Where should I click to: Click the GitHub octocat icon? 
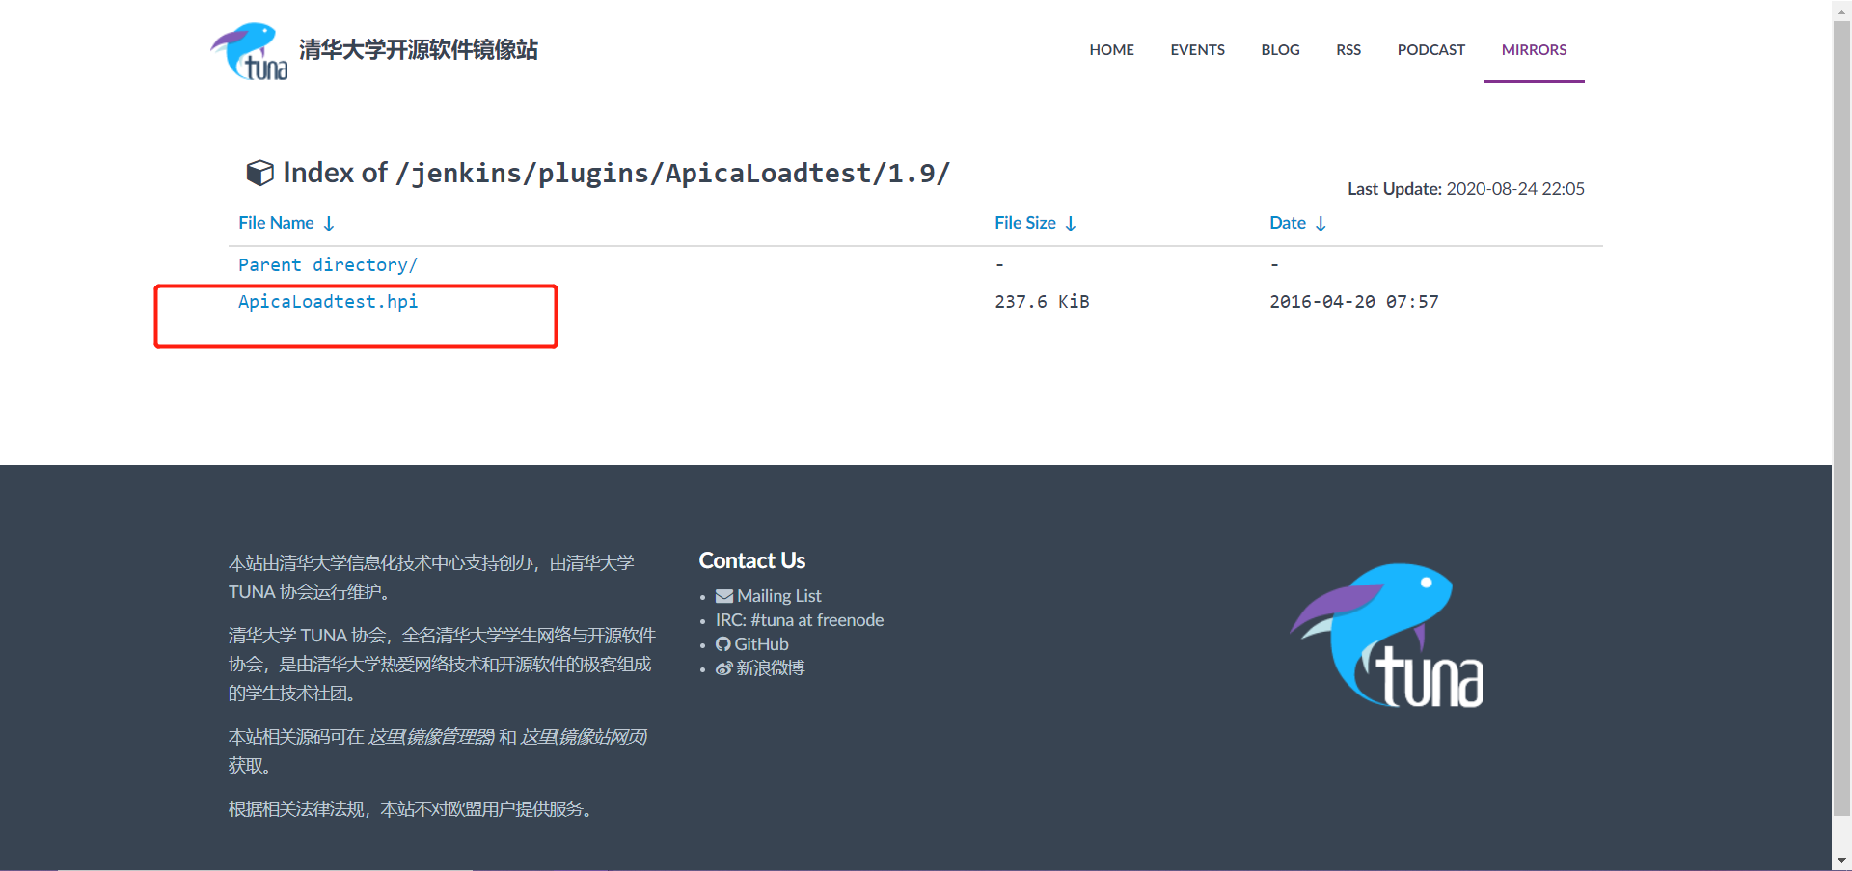pos(723,644)
